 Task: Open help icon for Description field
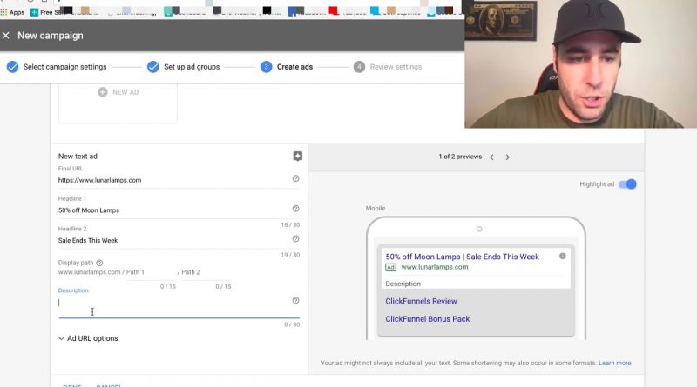pos(295,301)
